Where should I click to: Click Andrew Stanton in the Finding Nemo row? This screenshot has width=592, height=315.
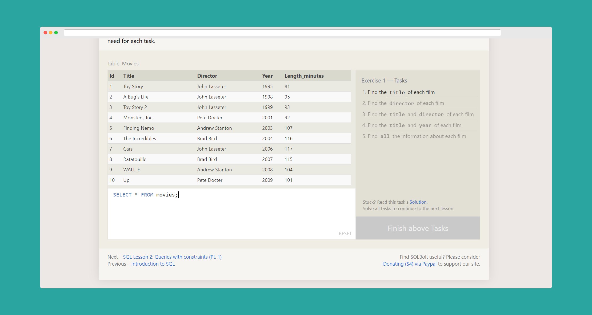point(214,128)
